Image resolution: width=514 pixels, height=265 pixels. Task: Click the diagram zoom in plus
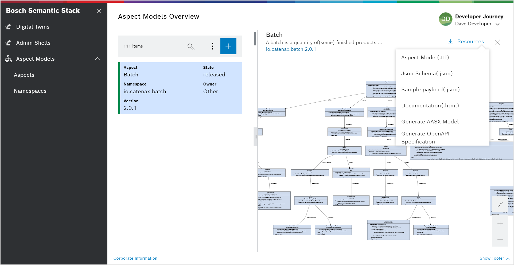(500, 223)
